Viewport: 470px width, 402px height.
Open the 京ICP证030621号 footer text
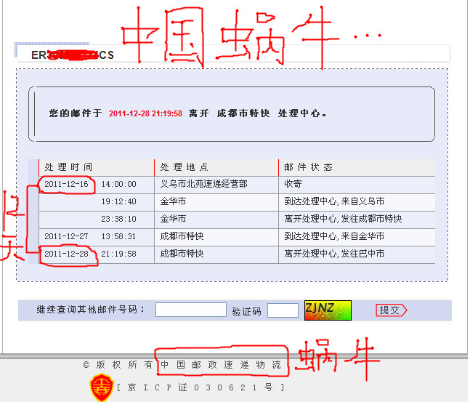click(x=199, y=387)
